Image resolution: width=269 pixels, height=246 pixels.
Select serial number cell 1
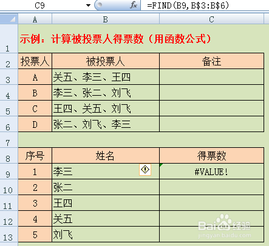pos(35,171)
